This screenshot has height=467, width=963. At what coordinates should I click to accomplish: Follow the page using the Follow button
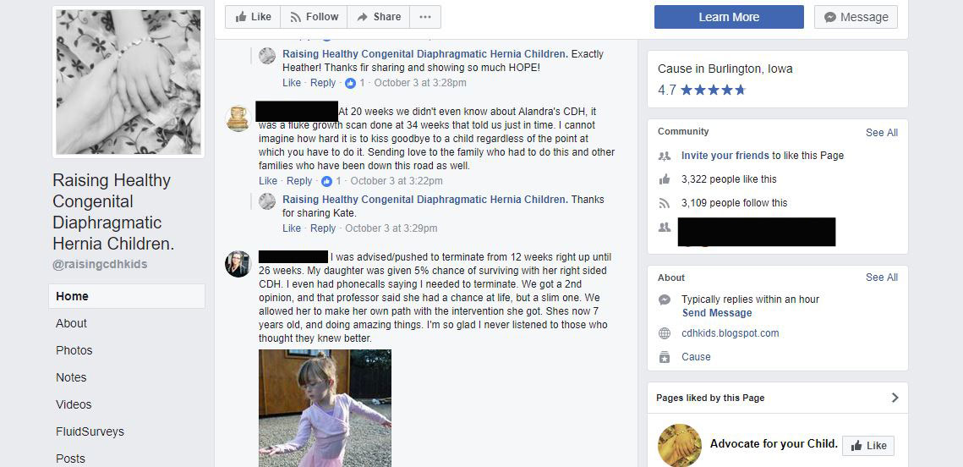click(x=314, y=17)
